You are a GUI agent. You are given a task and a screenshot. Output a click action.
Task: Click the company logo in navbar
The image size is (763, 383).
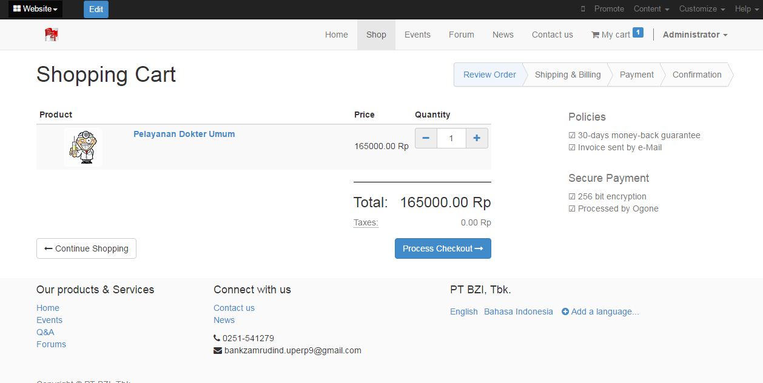[x=52, y=35]
